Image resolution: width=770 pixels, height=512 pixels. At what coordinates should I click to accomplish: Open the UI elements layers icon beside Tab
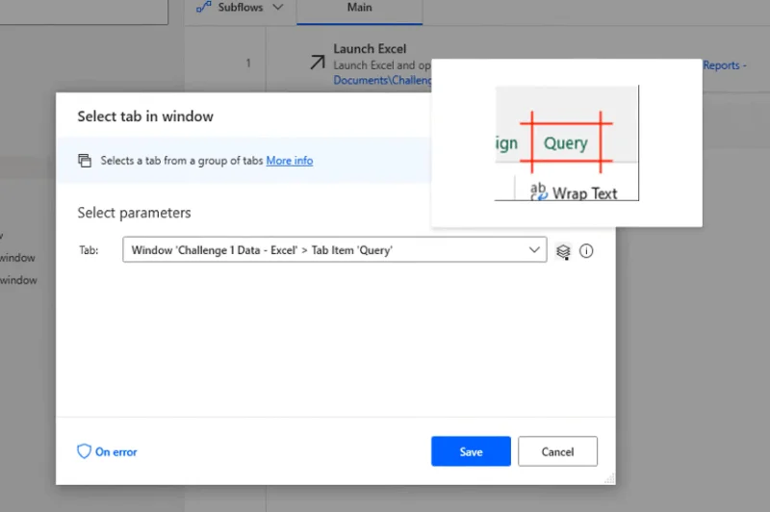563,251
